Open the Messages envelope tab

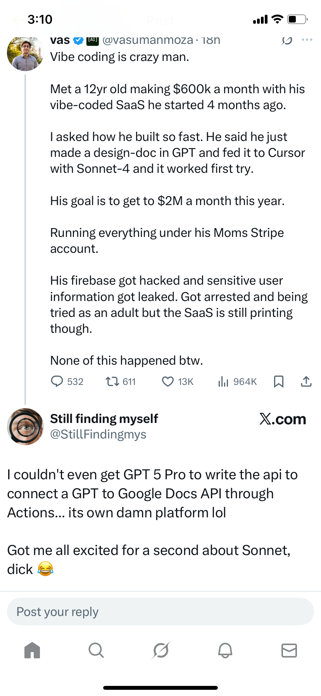tap(289, 650)
